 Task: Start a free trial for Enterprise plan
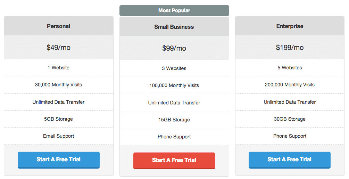point(289,160)
